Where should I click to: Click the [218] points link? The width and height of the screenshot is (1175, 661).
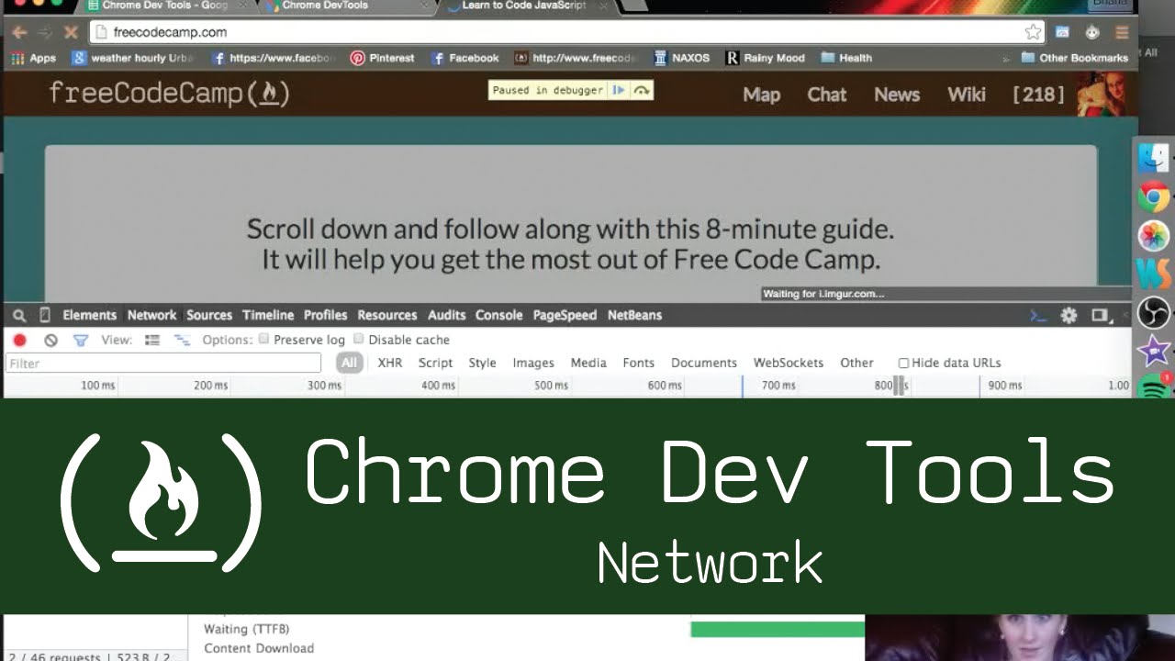(1038, 95)
